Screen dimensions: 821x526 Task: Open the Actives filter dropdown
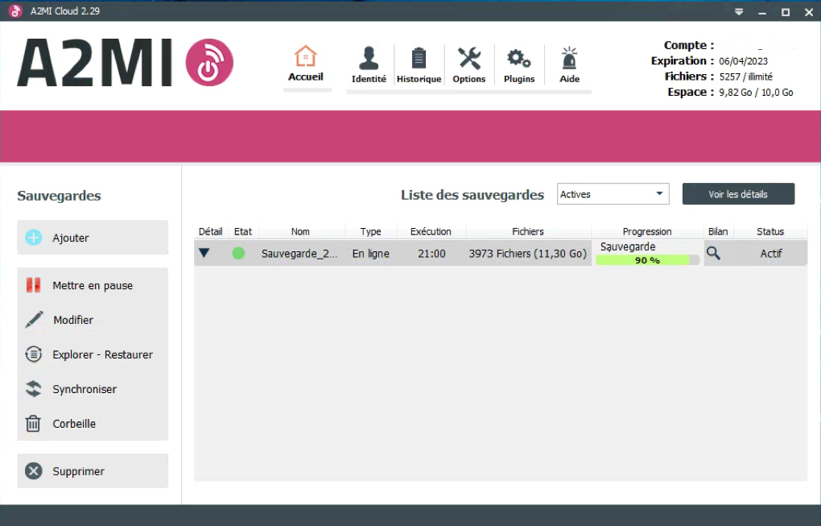(613, 194)
